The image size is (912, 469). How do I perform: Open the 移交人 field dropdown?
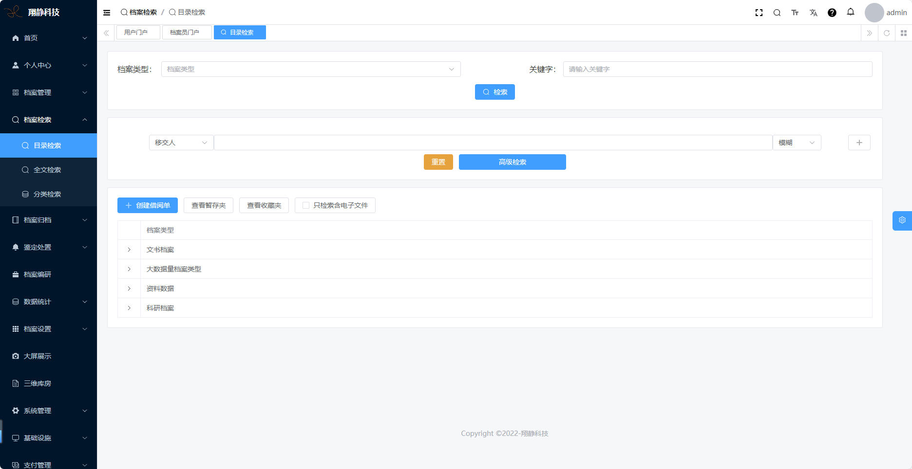click(x=181, y=143)
